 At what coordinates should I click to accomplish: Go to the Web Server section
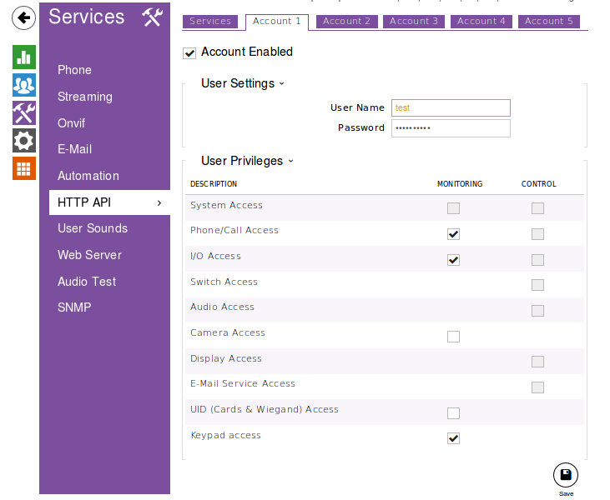(x=89, y=255)
